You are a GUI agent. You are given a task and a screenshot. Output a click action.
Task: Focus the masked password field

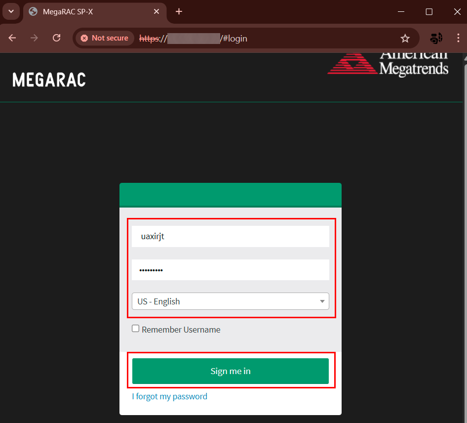(230, 270)
